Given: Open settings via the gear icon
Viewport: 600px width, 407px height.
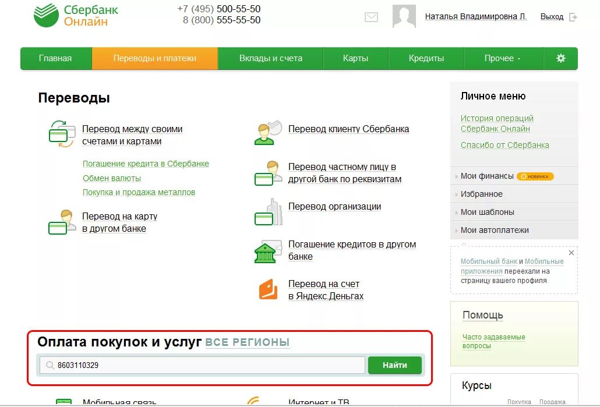Looking at the screenshot, I should click(560, 58).
